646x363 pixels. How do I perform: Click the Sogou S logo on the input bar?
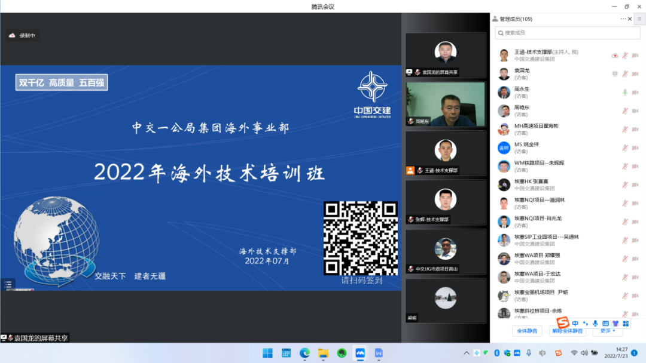coord(563,322)
